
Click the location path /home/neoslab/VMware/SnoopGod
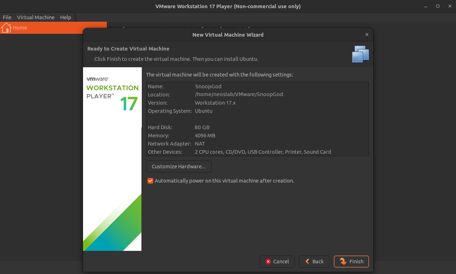[x=239, y=95]
